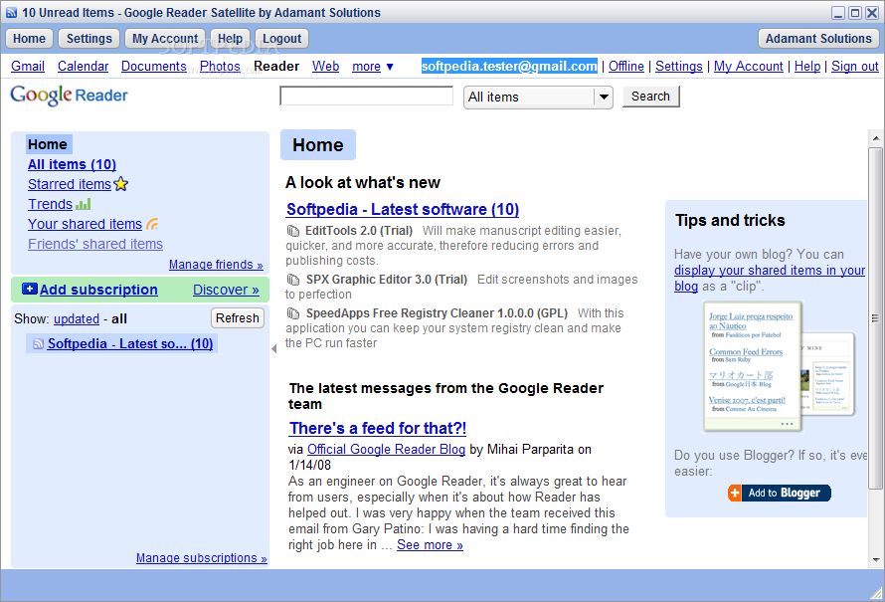Click the vertical scrollbar thumb
Screen dimensions: 885x602
tap(876, 318)
